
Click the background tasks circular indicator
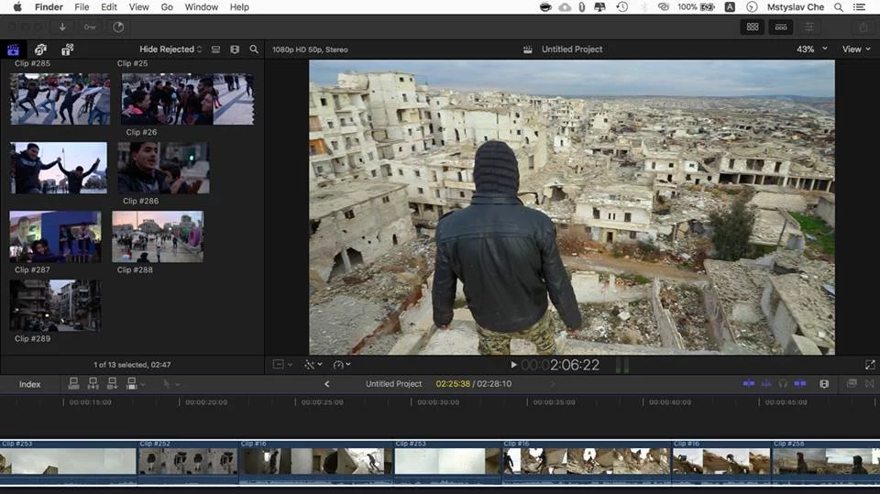118,27
